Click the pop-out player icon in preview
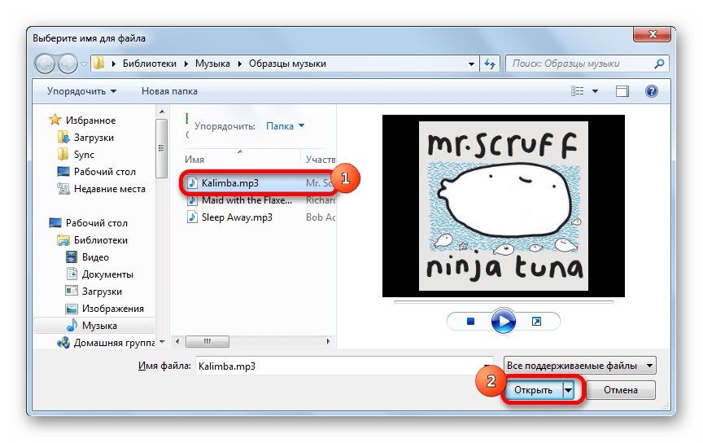The image size is (703, 443). point(536,322)
